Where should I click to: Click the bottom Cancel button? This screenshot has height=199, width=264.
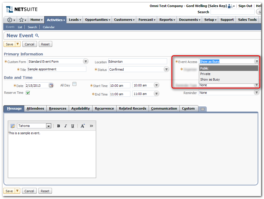(x=29, y=191)
